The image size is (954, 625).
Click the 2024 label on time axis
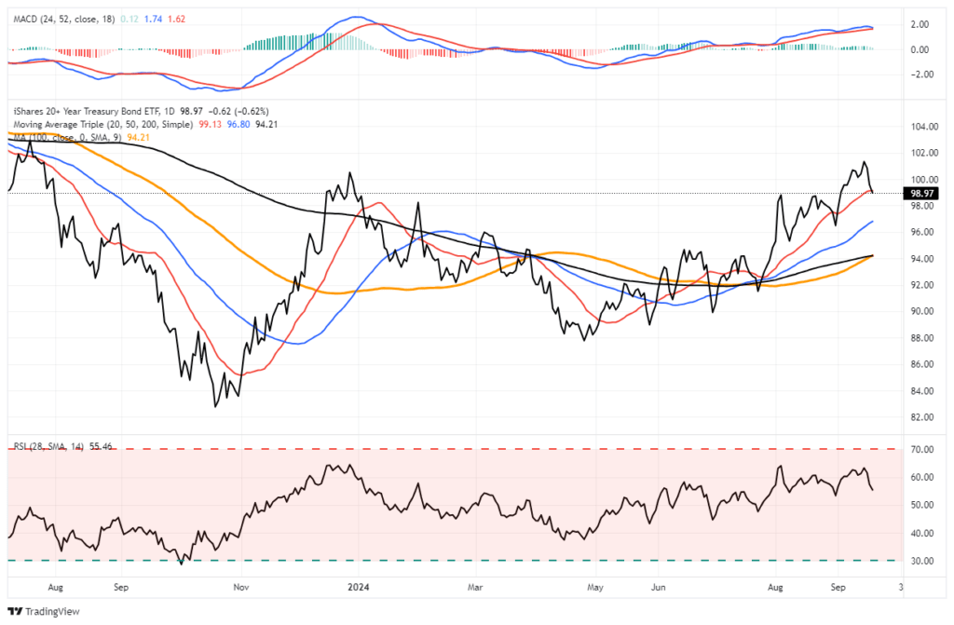pyautogui.click(x=359, y=589)
